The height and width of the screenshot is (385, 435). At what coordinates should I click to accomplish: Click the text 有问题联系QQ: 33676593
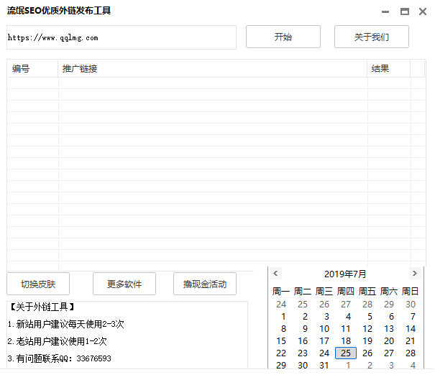pyautogui.click(x=63, y=358)
